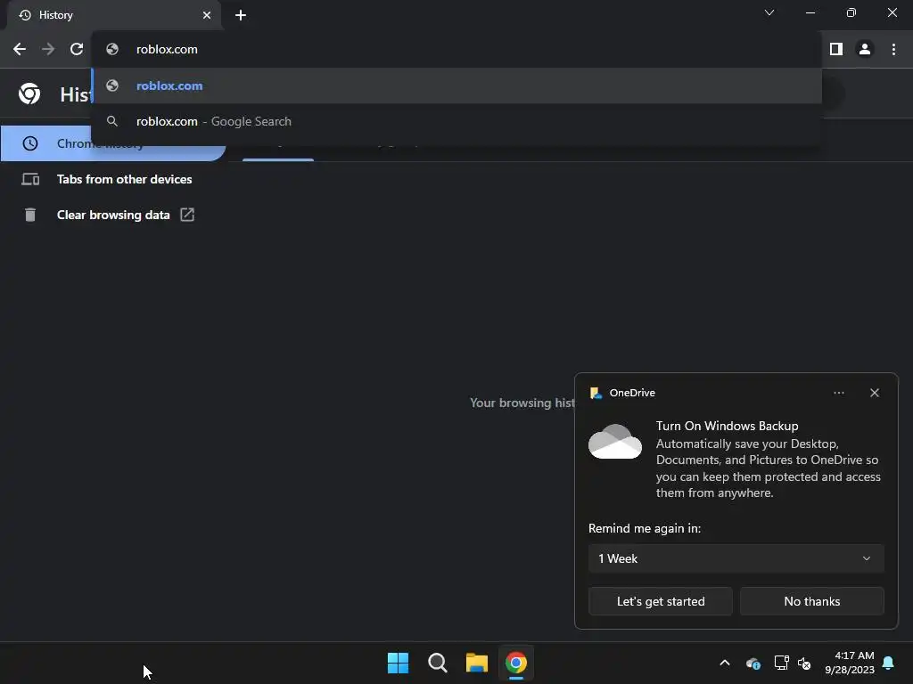Viewport: 913px width, 684px height.
Task: Reload the page with the refresh icon
Action: point(77,50)
